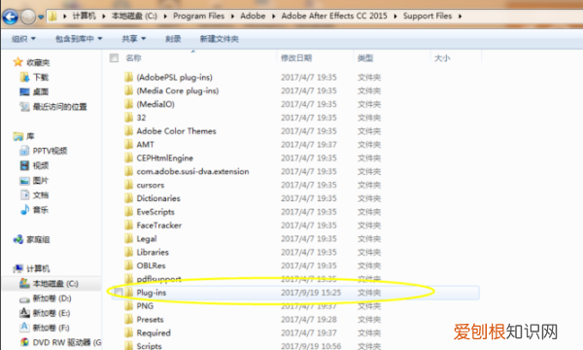This screenshot has height=350, width=583.
Task: Open 下载 folder icon in sidebar
Action: point(24,77)
